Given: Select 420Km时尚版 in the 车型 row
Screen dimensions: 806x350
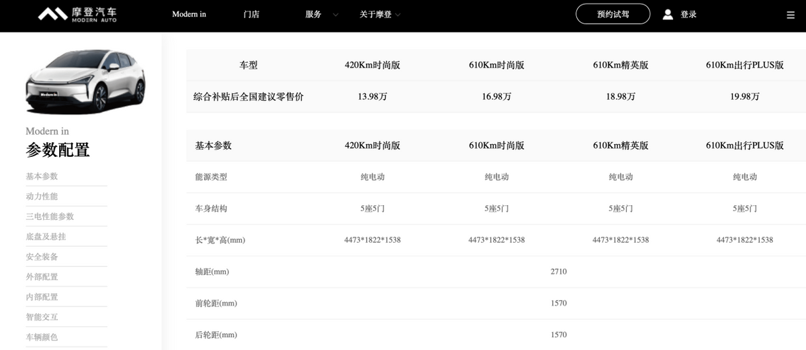Looking at the screenshot, I should 372,65.
